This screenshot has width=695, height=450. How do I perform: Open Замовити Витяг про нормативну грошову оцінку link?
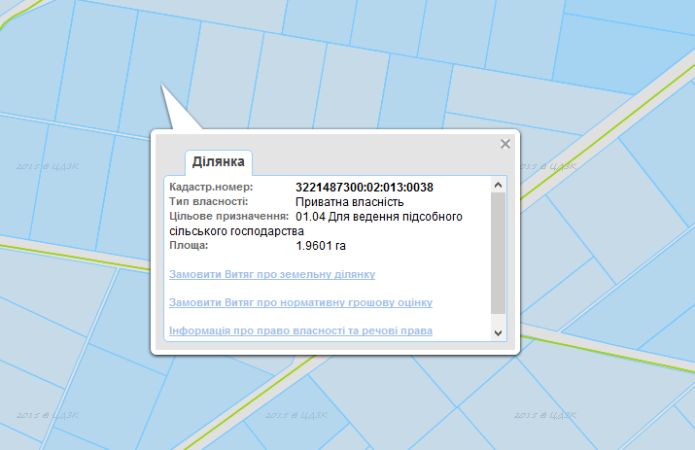click(300, 303)
